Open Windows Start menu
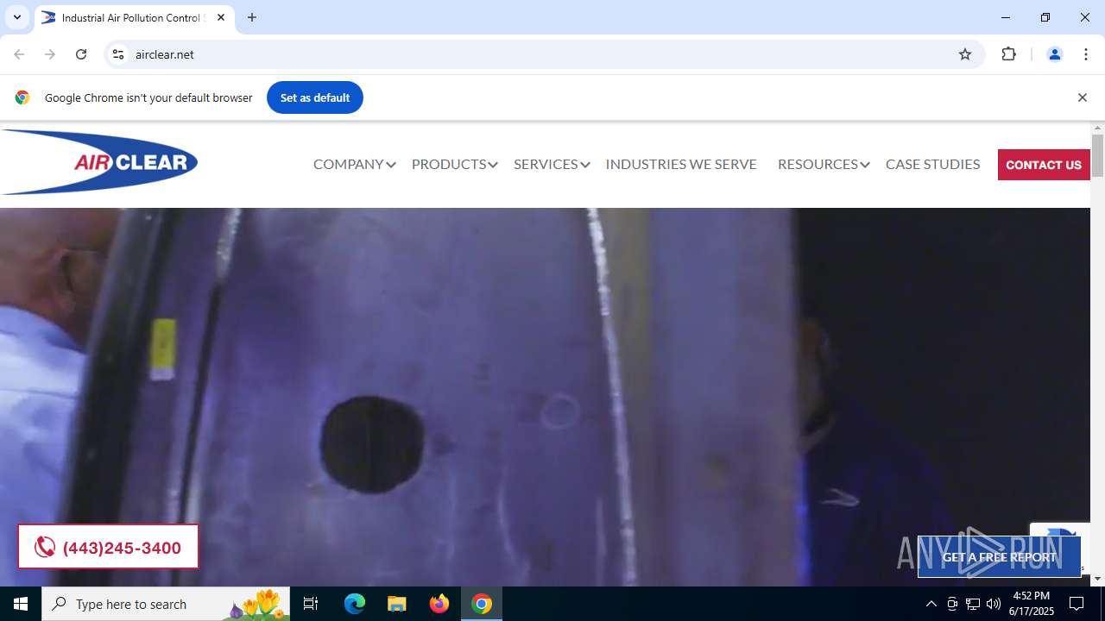 pos(21,604)
